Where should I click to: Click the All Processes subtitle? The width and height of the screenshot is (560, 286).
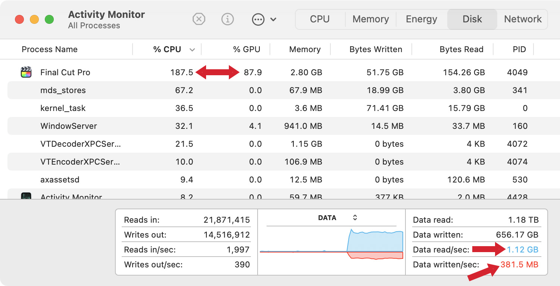coord(94,26)
